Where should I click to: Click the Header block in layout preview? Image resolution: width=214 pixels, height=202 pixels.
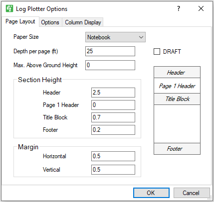point(177,72)
